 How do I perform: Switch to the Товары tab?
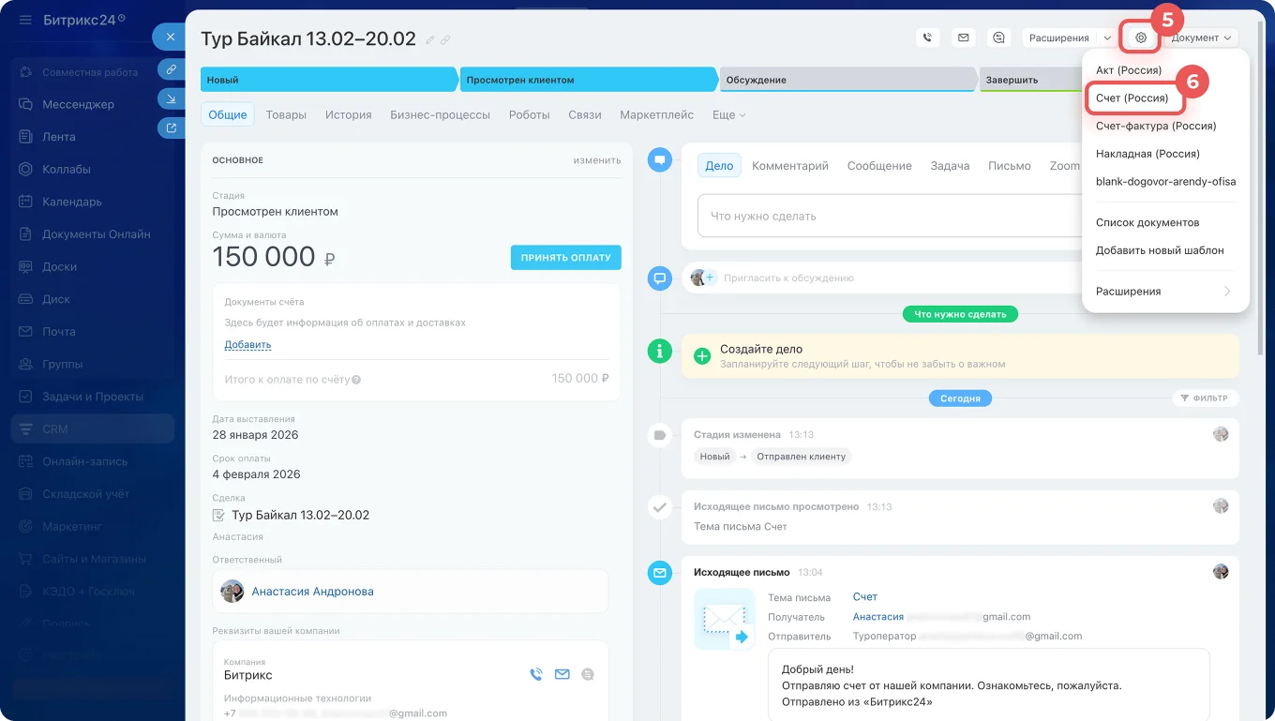pyautogui.click(x=286, y=114)
